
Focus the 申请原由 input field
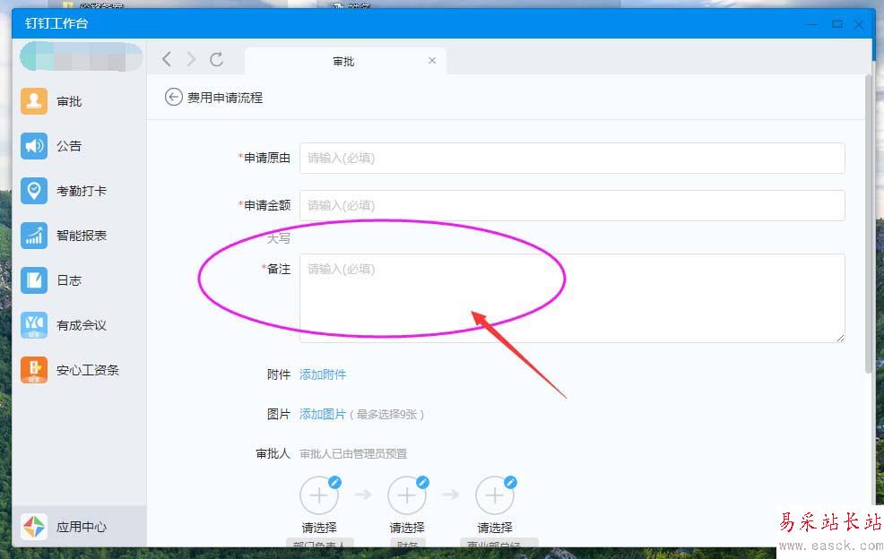pos(572,158)
